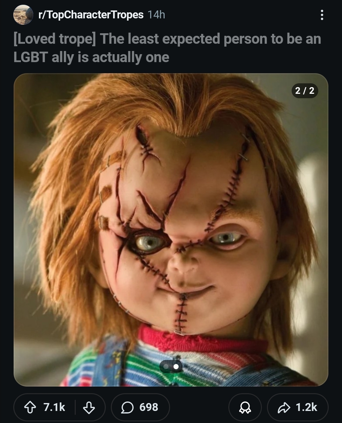
Task: Open the doll image in full view
Action: [x=171, y=230]
